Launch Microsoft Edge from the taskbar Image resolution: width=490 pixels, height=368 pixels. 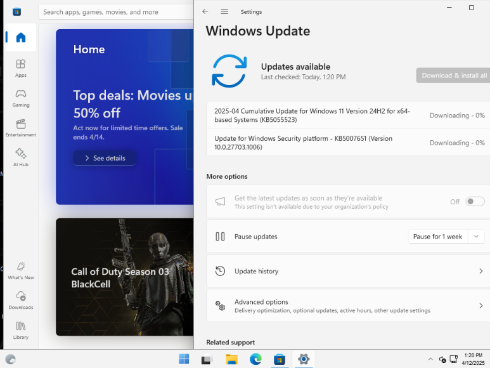click(255, 359)
